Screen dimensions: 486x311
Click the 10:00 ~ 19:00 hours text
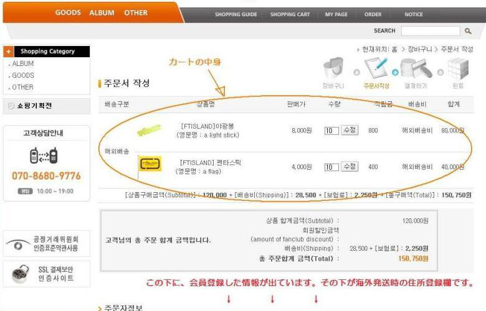[55, 191]
